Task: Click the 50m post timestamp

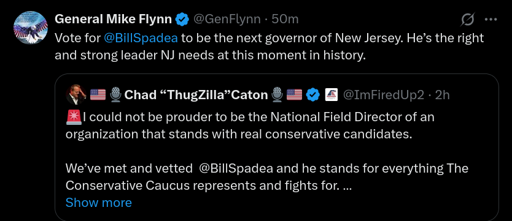Action: pyautogui.click(x=285, y=19)
